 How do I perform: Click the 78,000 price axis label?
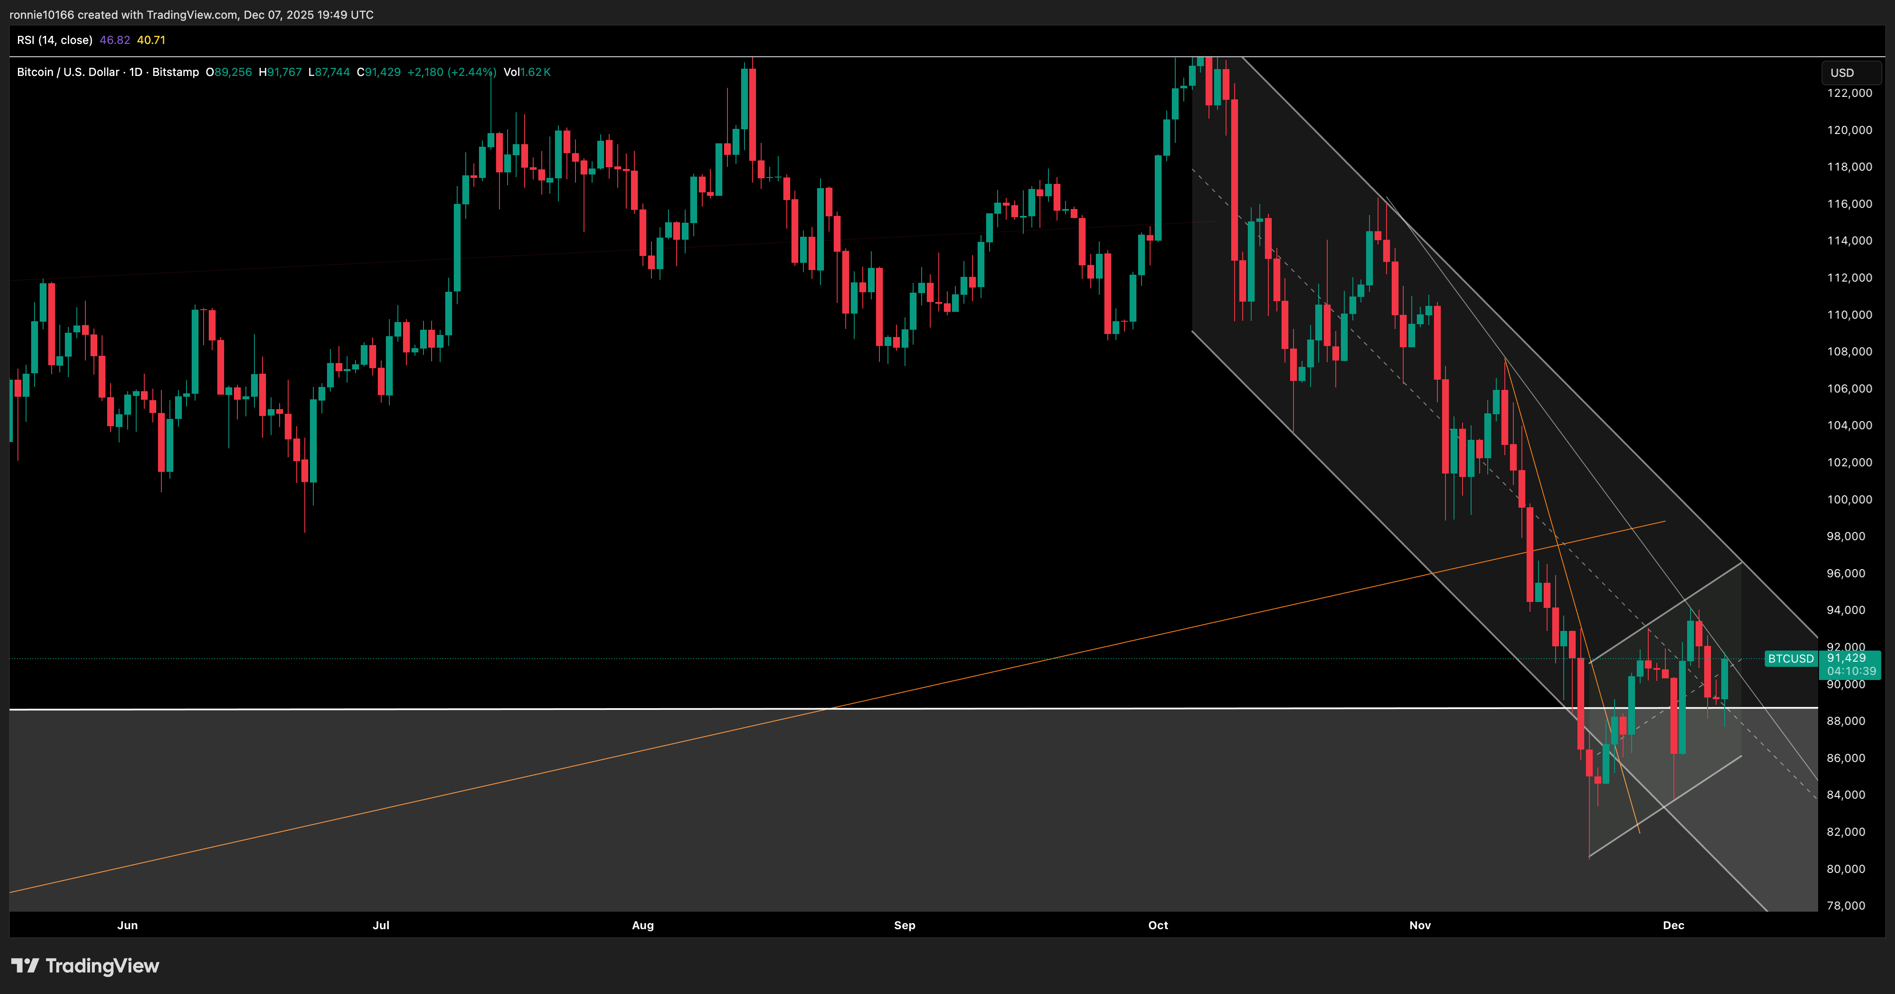[x=1846, y=906]
